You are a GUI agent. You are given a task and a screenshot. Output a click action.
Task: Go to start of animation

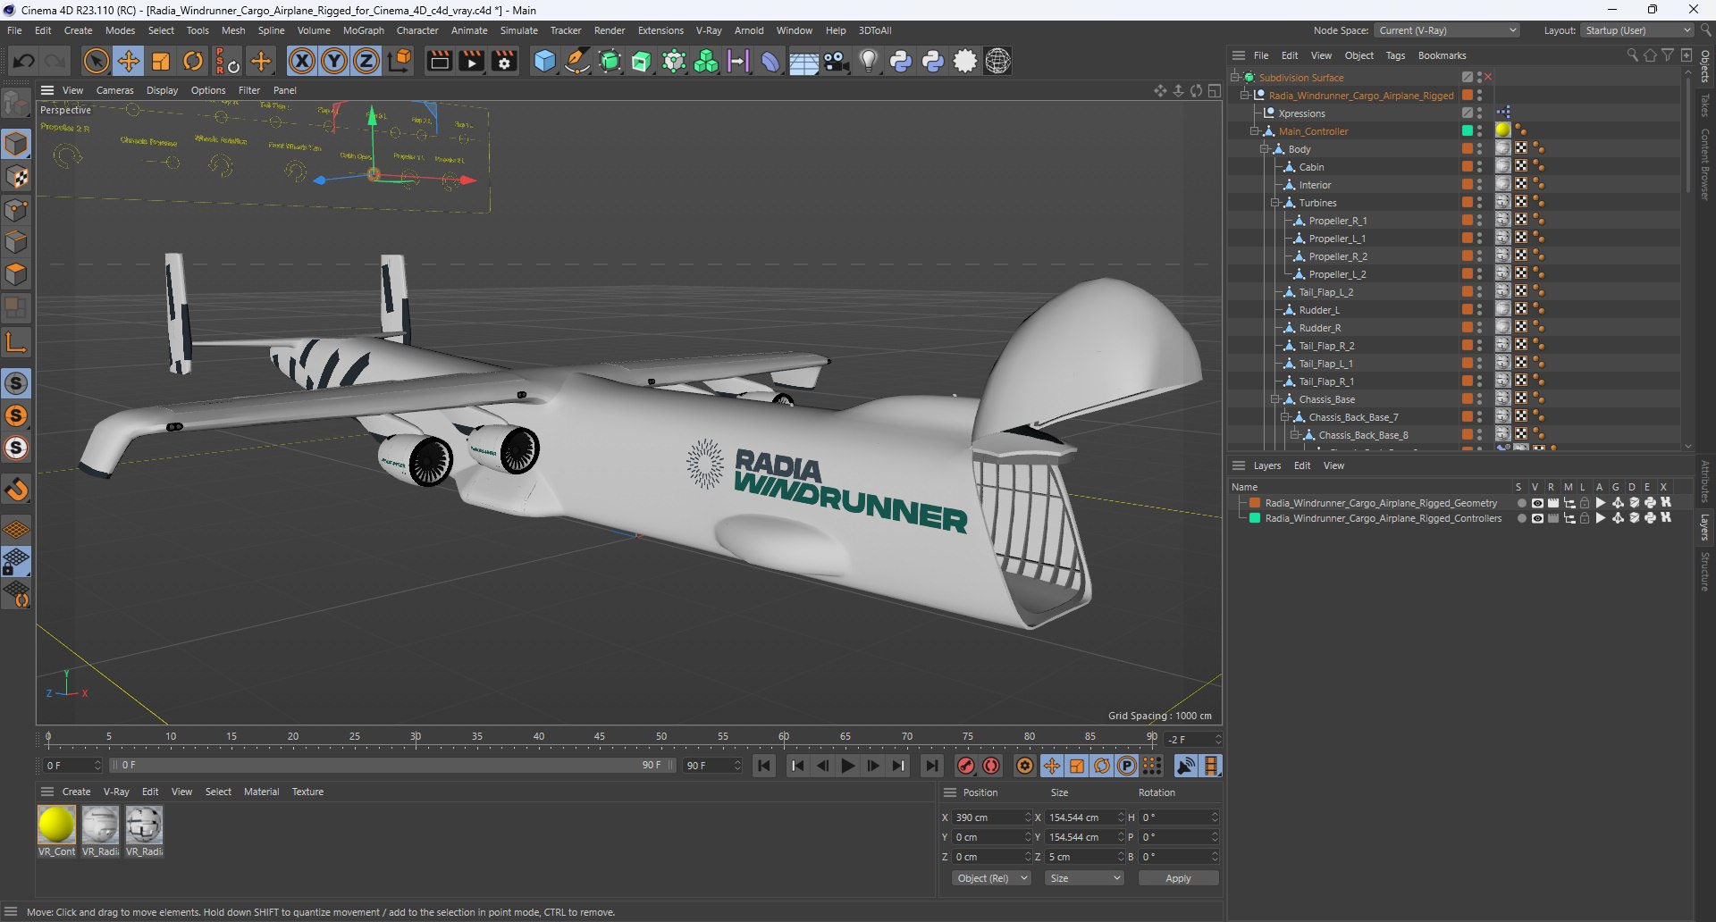[764, 766]
